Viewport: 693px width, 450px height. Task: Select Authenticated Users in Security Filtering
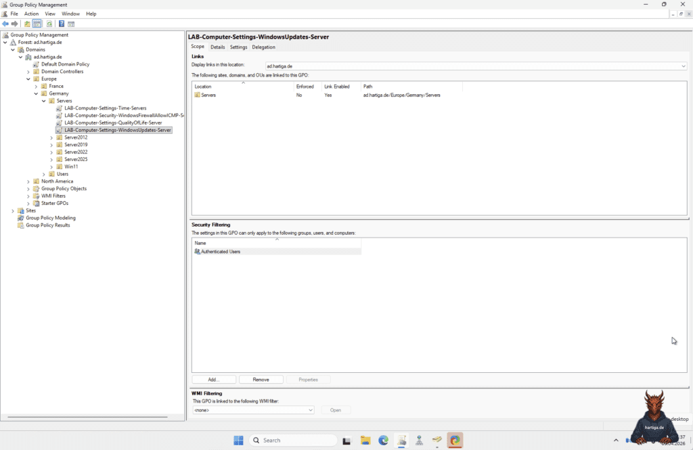pyautogui.click(x=220, y=251)
